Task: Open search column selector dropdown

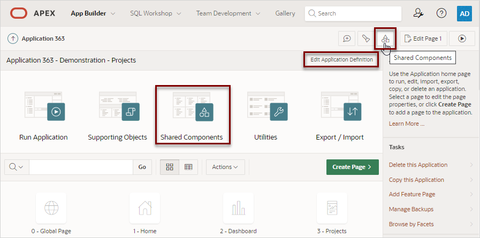Action: (x=17, y=167)
